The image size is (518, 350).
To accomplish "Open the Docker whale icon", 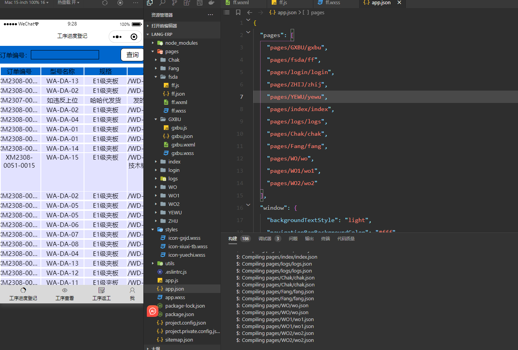I will [x=212, y=3].
